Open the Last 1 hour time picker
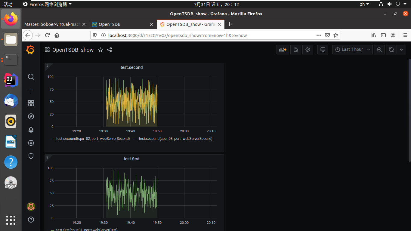 click(353, 50)
